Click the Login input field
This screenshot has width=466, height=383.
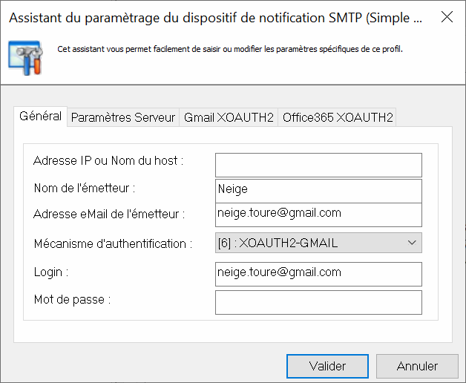click(318, 273)
